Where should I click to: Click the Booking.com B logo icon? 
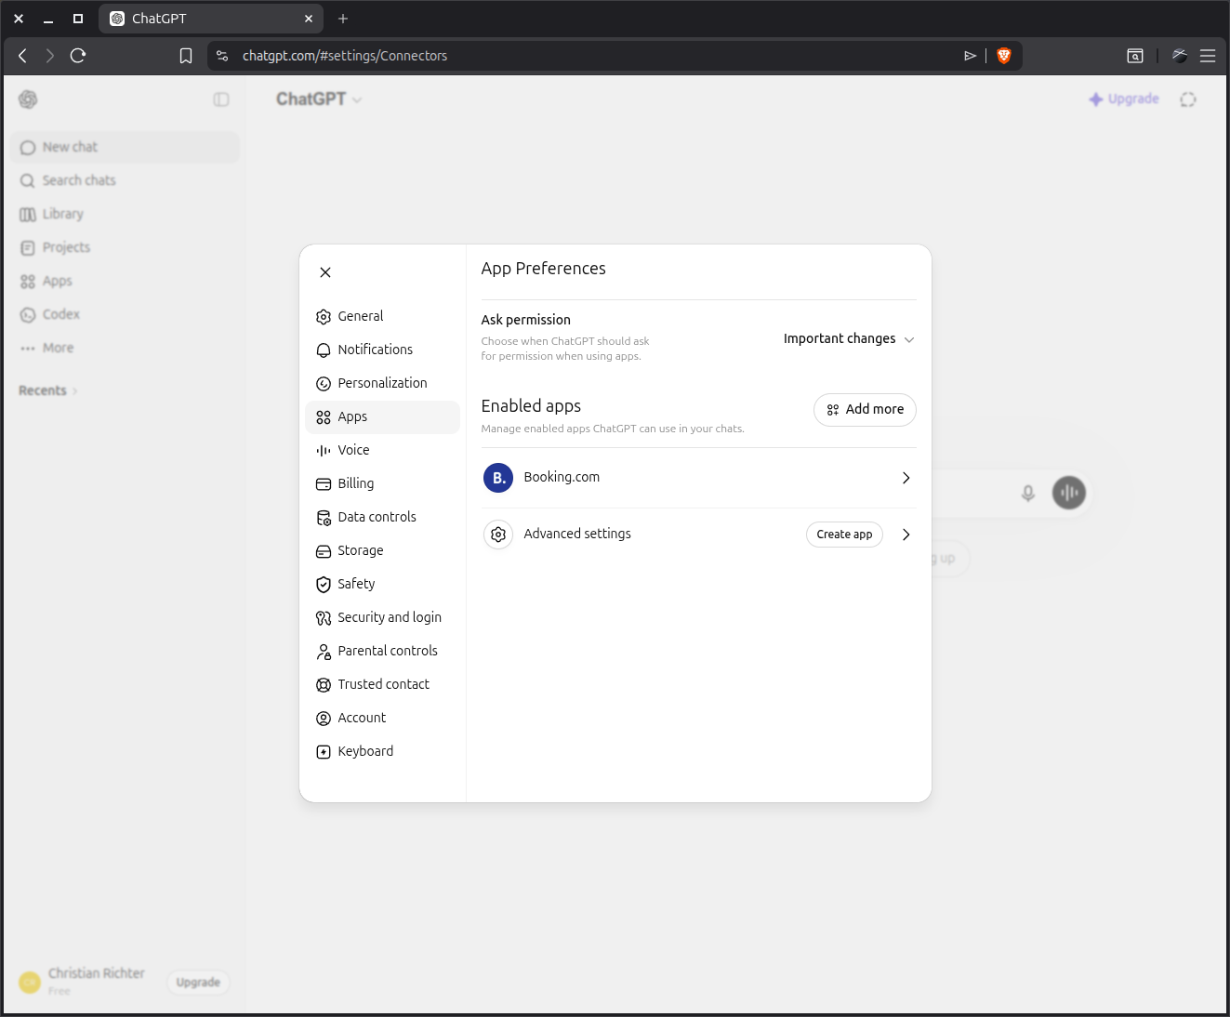(498, 478)
